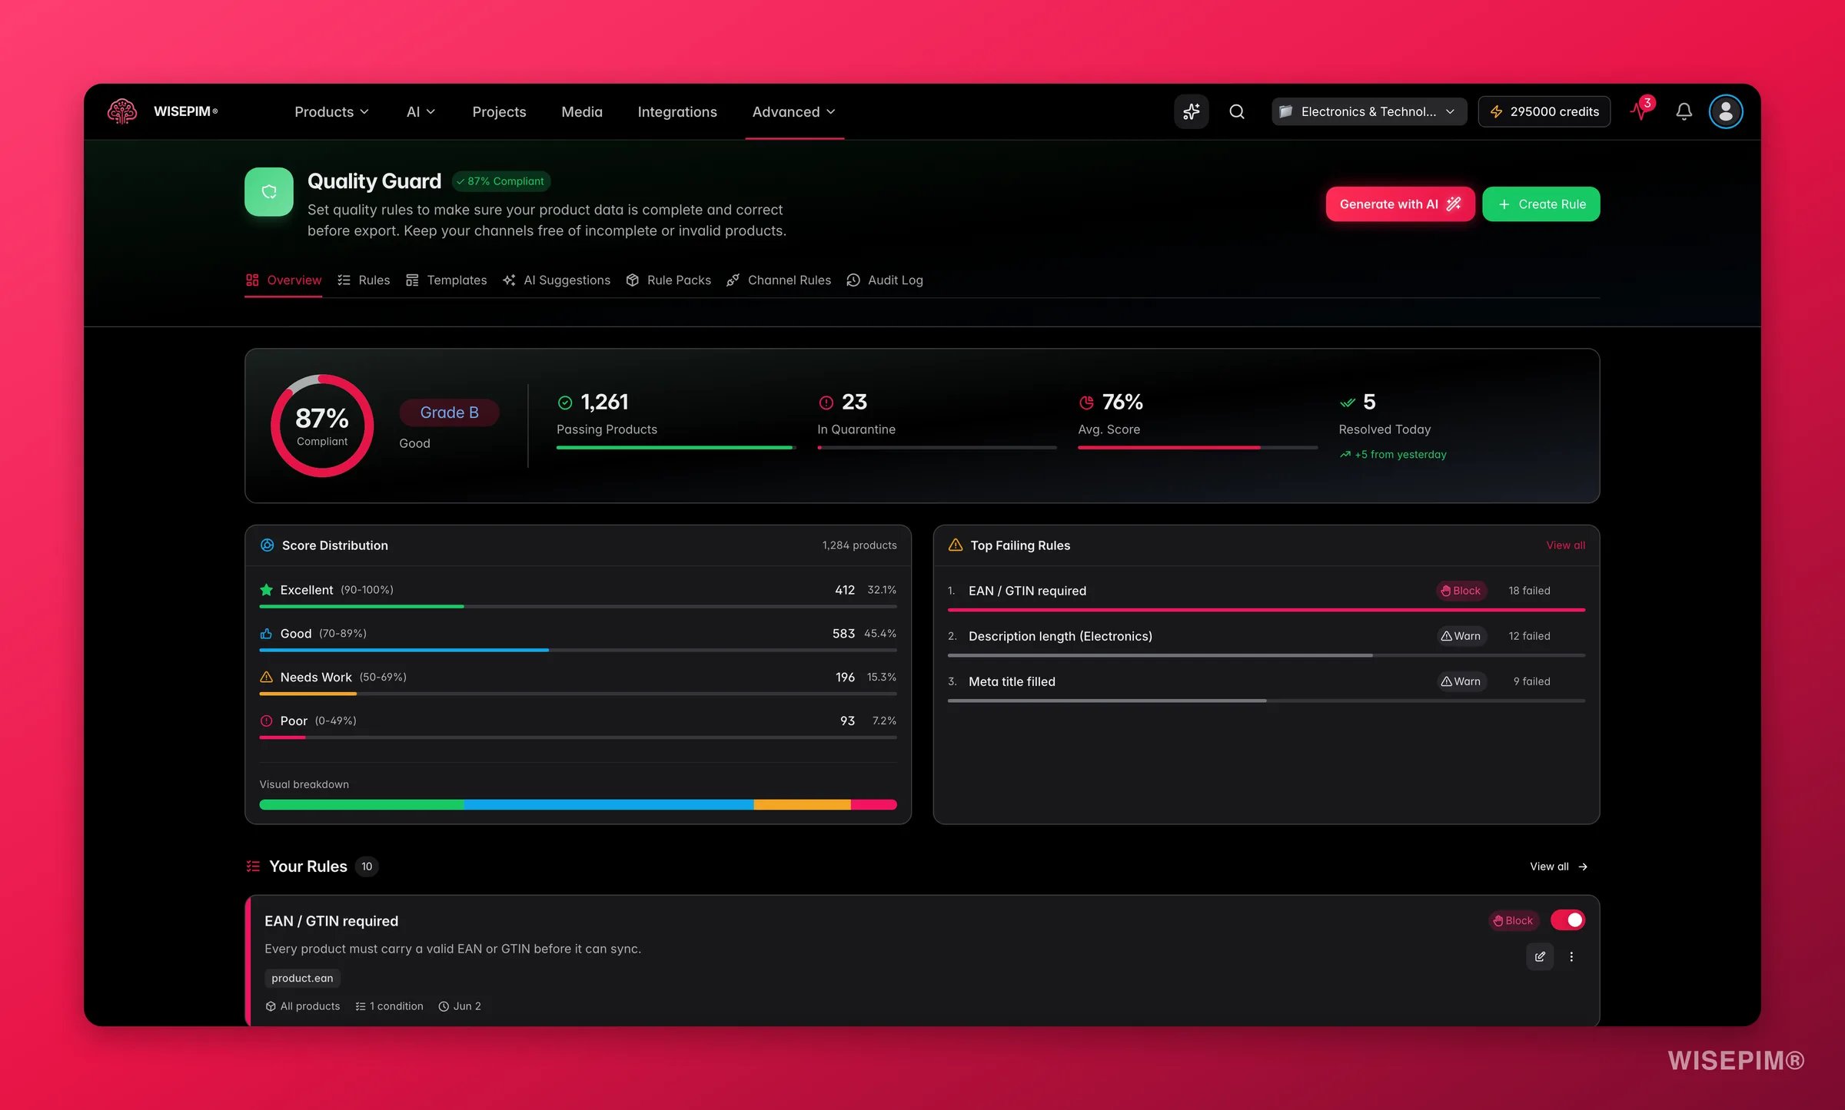
Task: Click the Excellent star icon
Action: [x=266, y=589]
